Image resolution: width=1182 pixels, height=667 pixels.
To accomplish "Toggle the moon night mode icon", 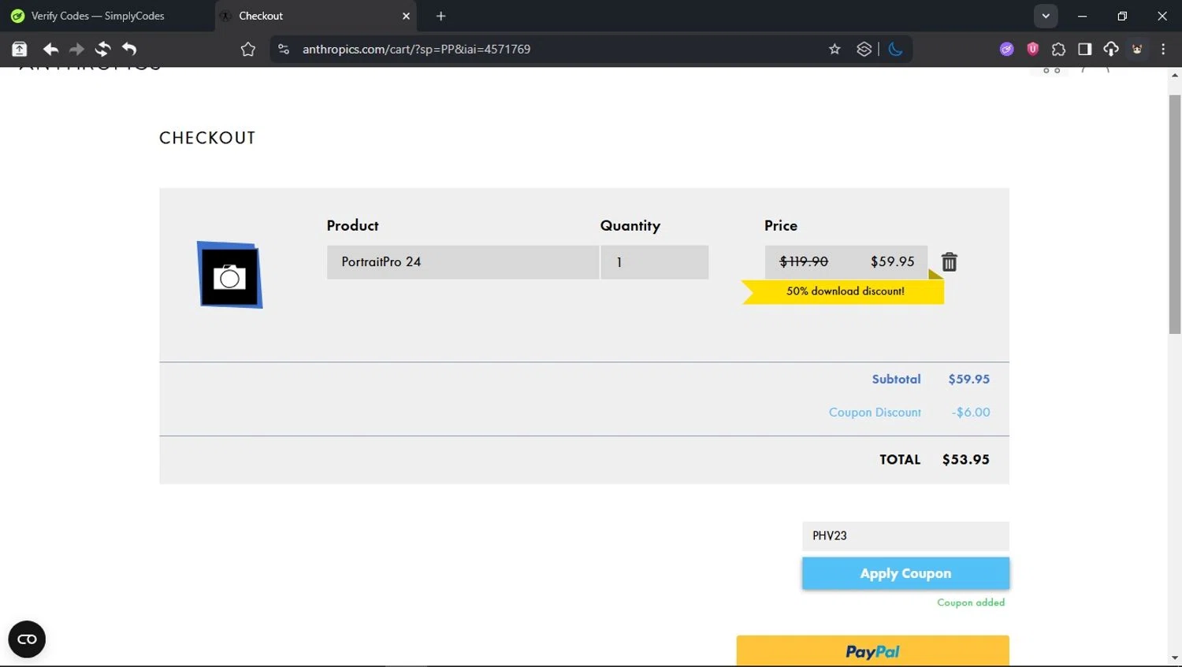I will (x=895, y=49).
